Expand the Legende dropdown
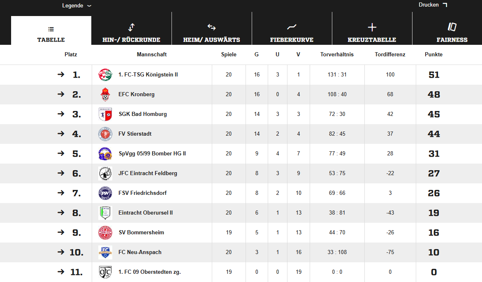Screen dimensions: 482x282 (x=76, y=6)
